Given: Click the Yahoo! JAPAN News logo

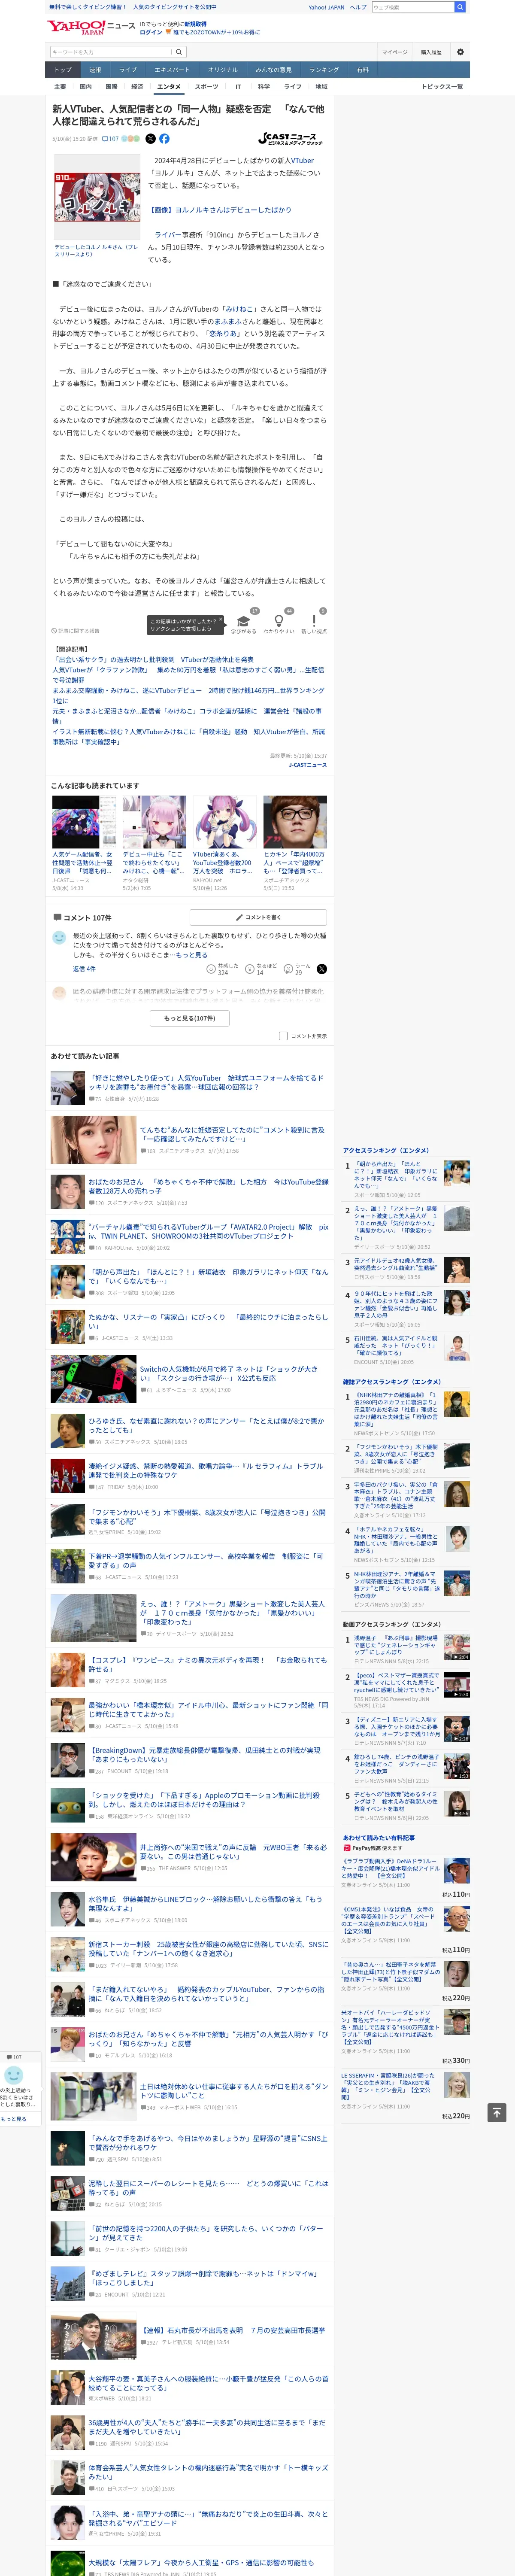Looking at the screenshot, I should [92, 27].
